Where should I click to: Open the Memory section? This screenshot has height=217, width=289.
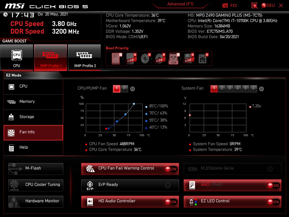point(33,102)
